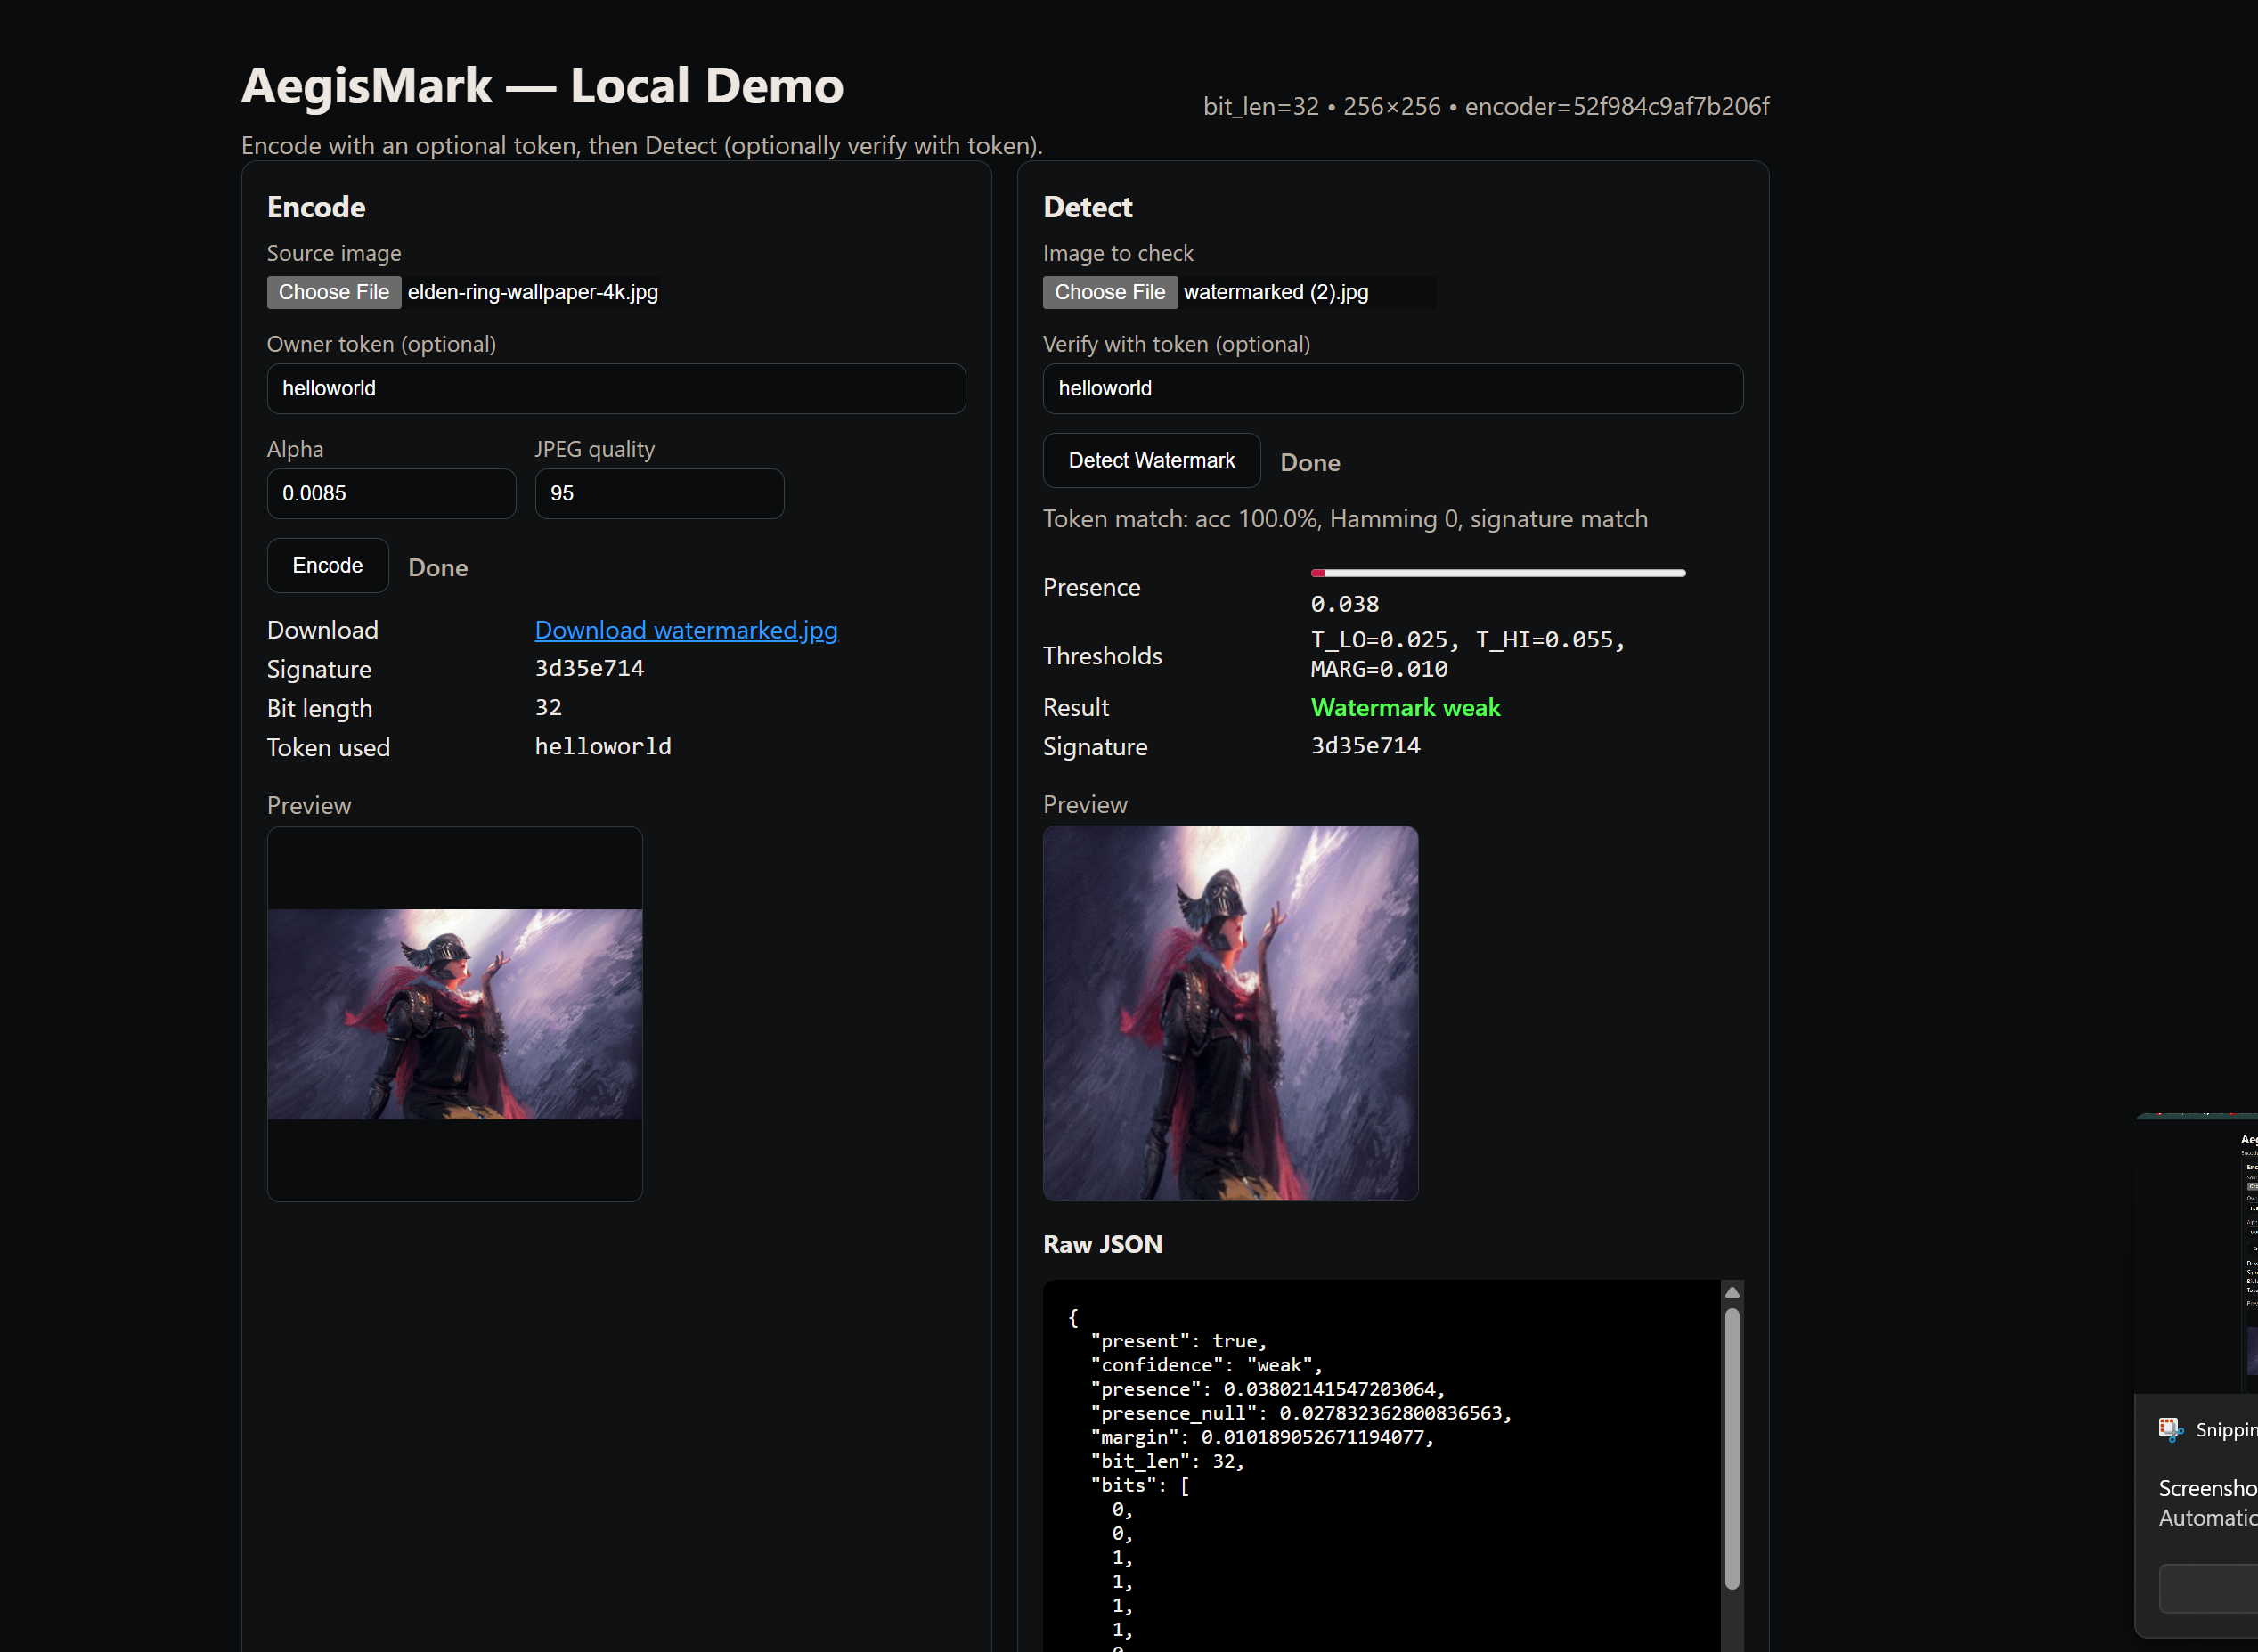The image size is (2258, 1652).
Task: Choose File for the source image
Action: (x=333, y=292)
